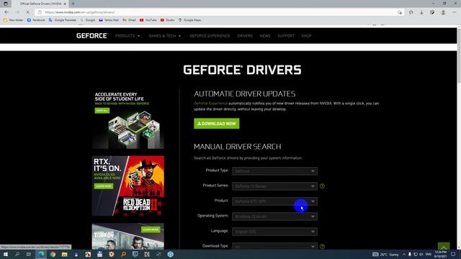Click Shop All on student banner
Image resolution: width=461 pixels, height=259 pixels.
102,110
